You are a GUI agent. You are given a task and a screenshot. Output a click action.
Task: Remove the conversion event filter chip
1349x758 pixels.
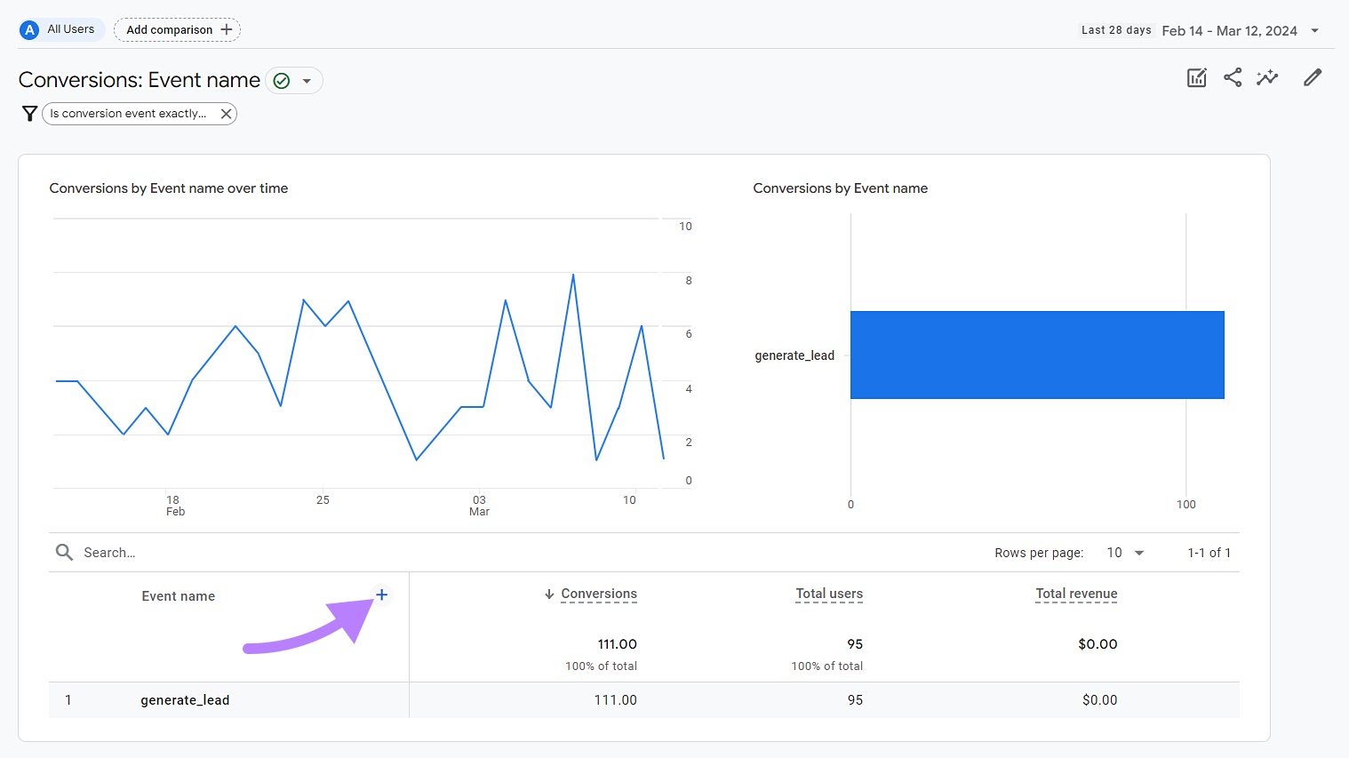pos(227,113)
